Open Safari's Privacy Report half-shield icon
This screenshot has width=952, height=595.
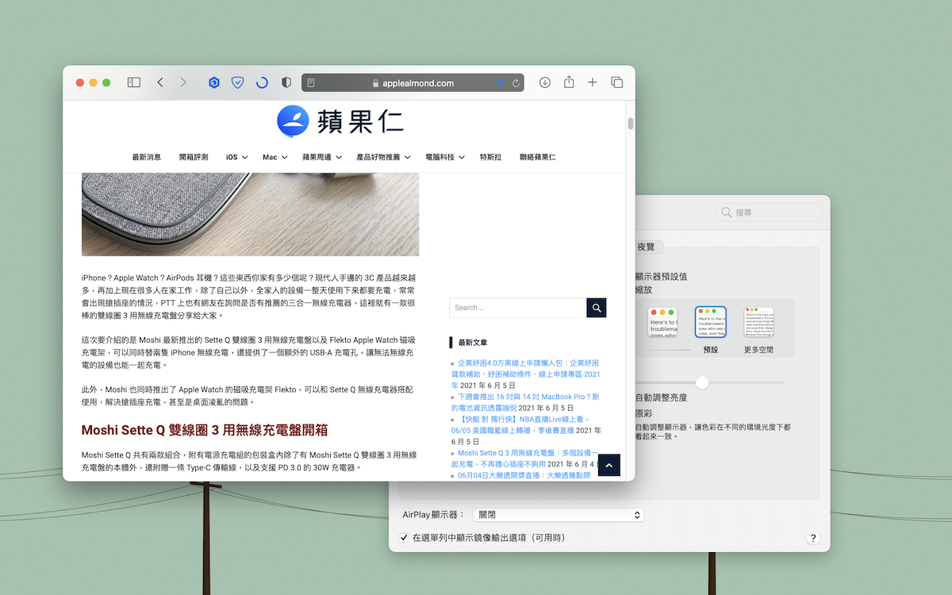(286, 83)
